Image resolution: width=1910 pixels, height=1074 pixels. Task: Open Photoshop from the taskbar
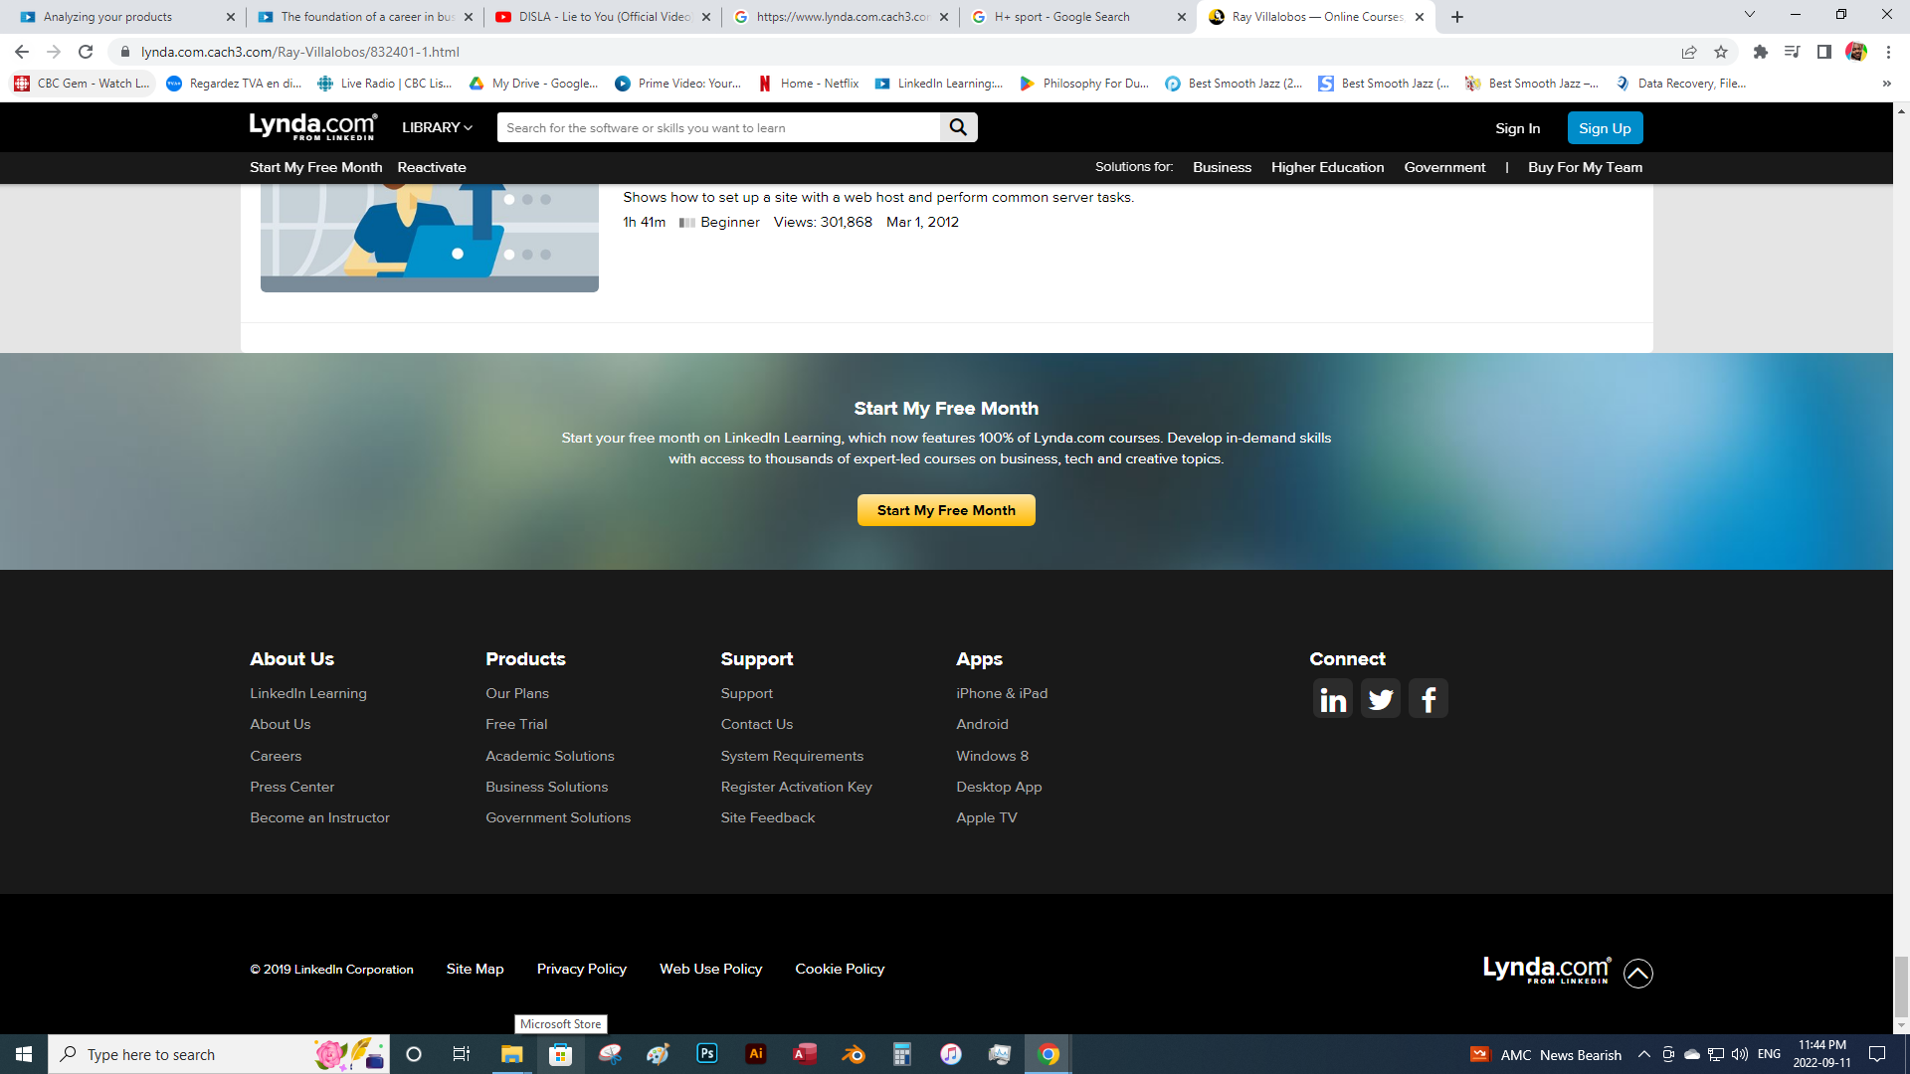(x=707, y=1054)
